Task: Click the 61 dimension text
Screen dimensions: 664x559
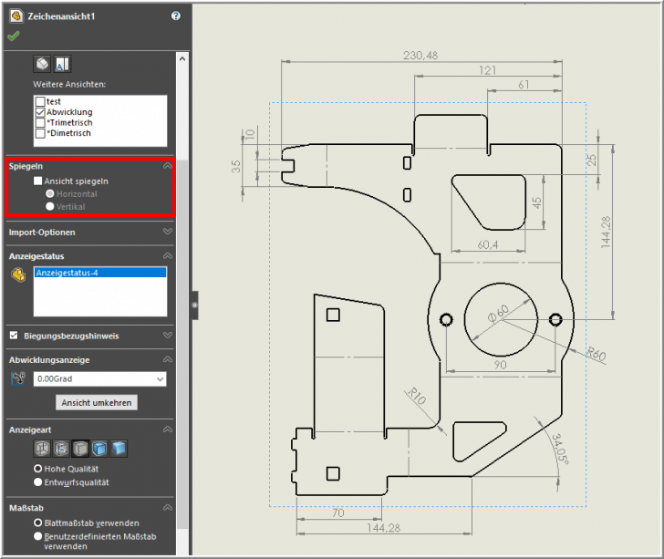Action: [524, 85]
